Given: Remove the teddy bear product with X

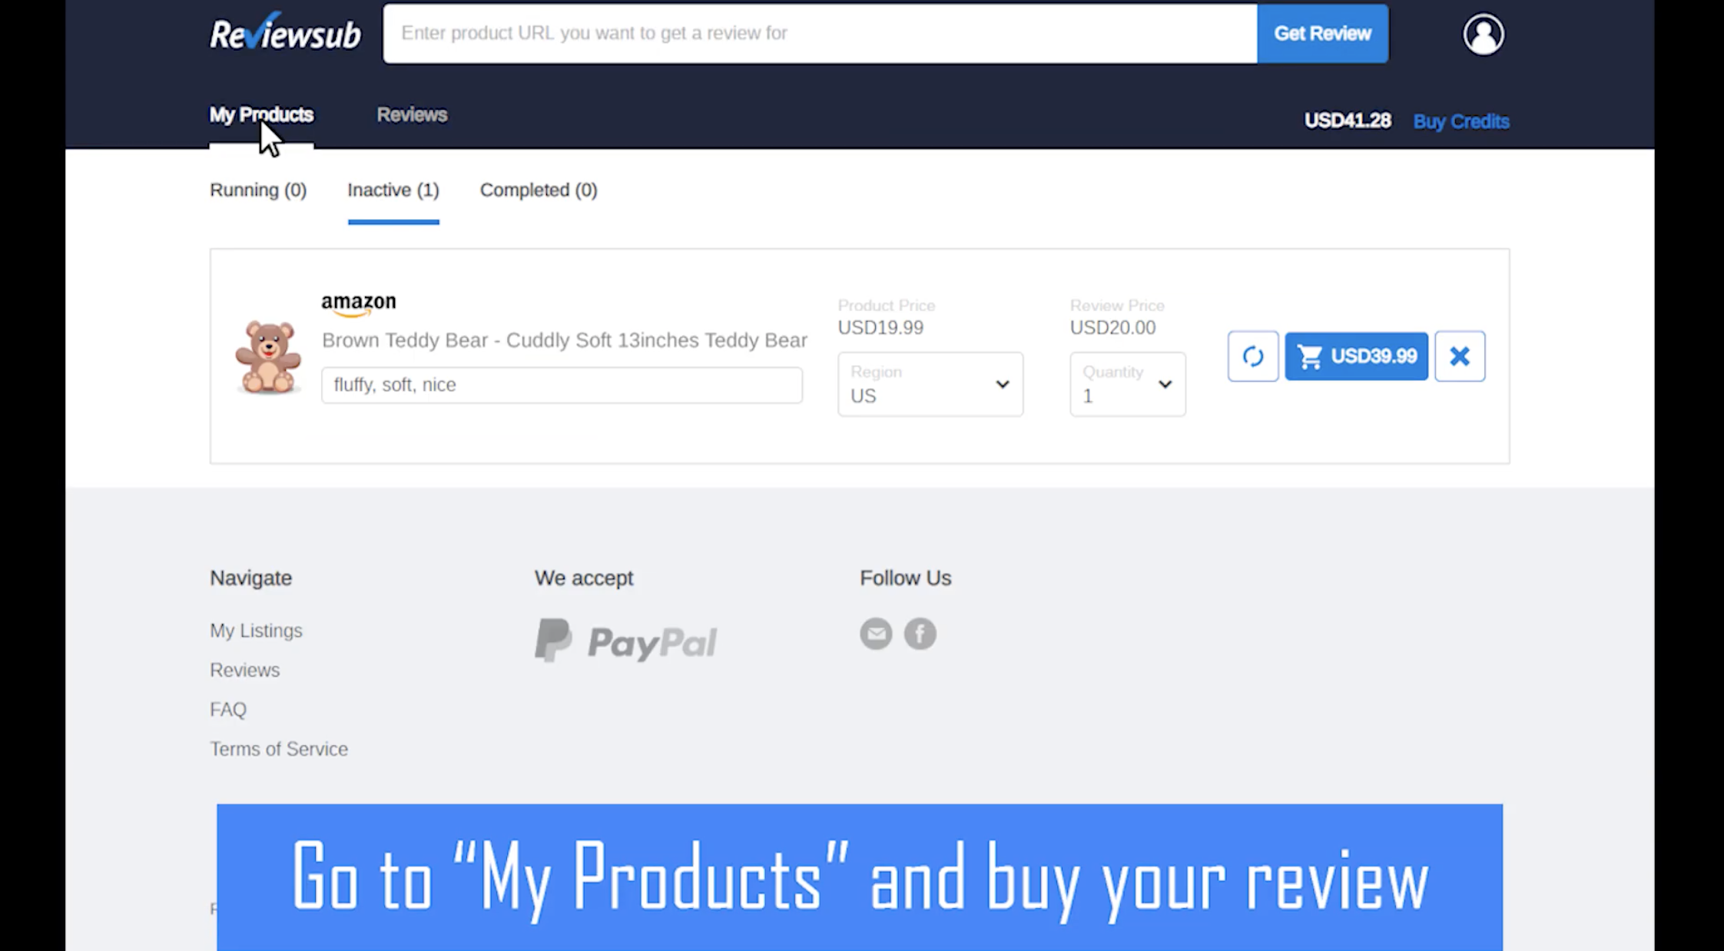Looking at the screenshot, I should click(x=1460, y=356).
